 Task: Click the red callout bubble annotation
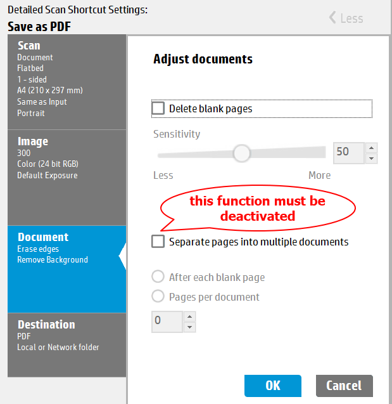(258, 209)
